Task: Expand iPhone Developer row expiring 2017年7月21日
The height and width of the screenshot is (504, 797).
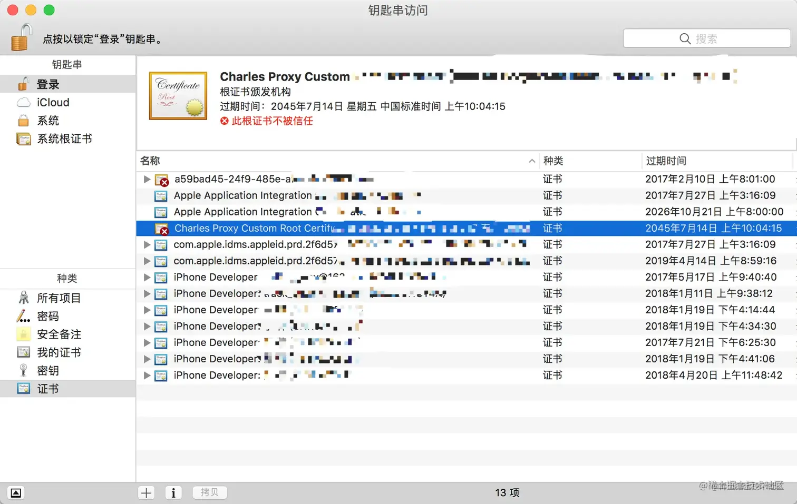Action: tap(147, 342)
